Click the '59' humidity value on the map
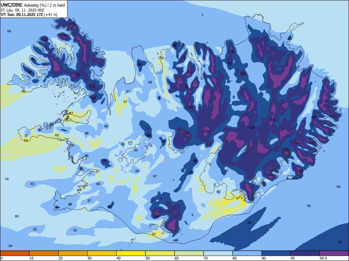 click(x=162, y=58)
